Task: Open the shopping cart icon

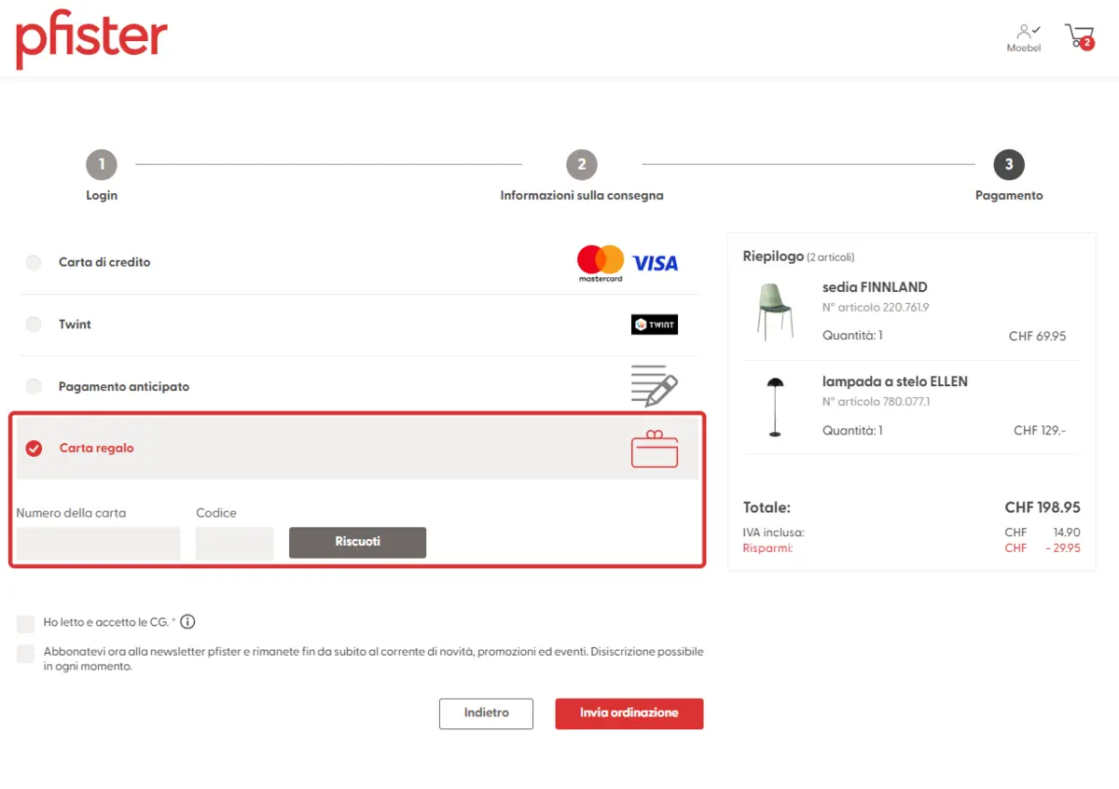Action: click(1079, 36)
